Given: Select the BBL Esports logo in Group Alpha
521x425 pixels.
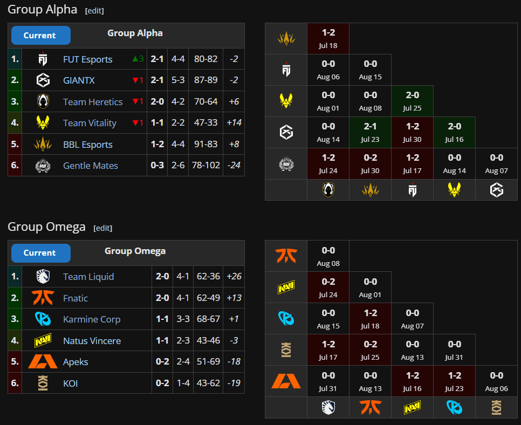Looking at the screenshot, I should pyautogui.click(x=43, y=144).
